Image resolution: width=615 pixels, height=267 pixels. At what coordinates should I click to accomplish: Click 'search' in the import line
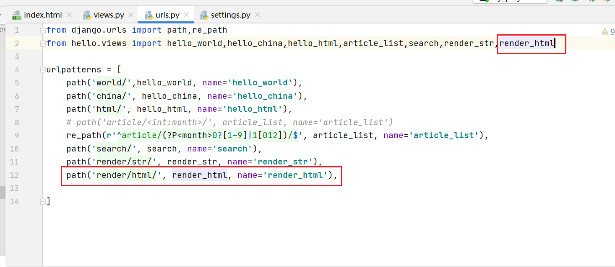pyautogui.click(x=424, y=43)
